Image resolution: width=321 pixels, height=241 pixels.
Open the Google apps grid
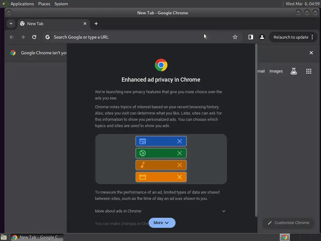click(x=309, y=71)
